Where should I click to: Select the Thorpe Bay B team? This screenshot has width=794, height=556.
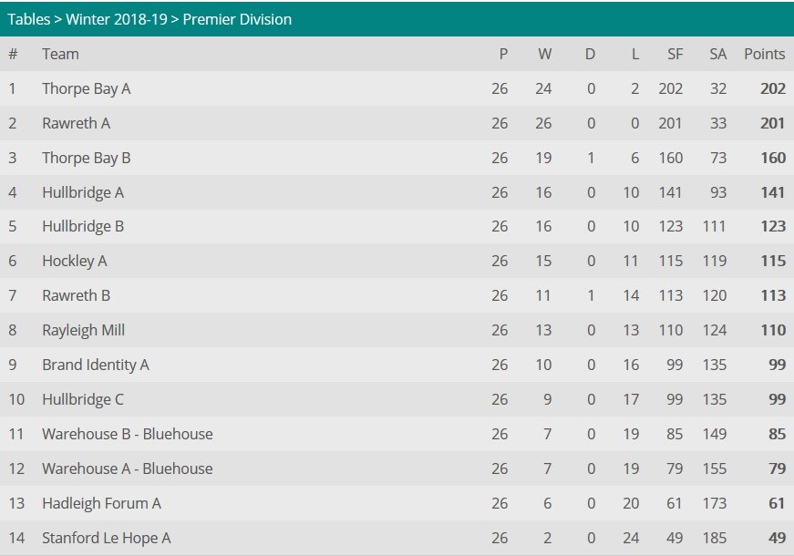click(86, 158)
